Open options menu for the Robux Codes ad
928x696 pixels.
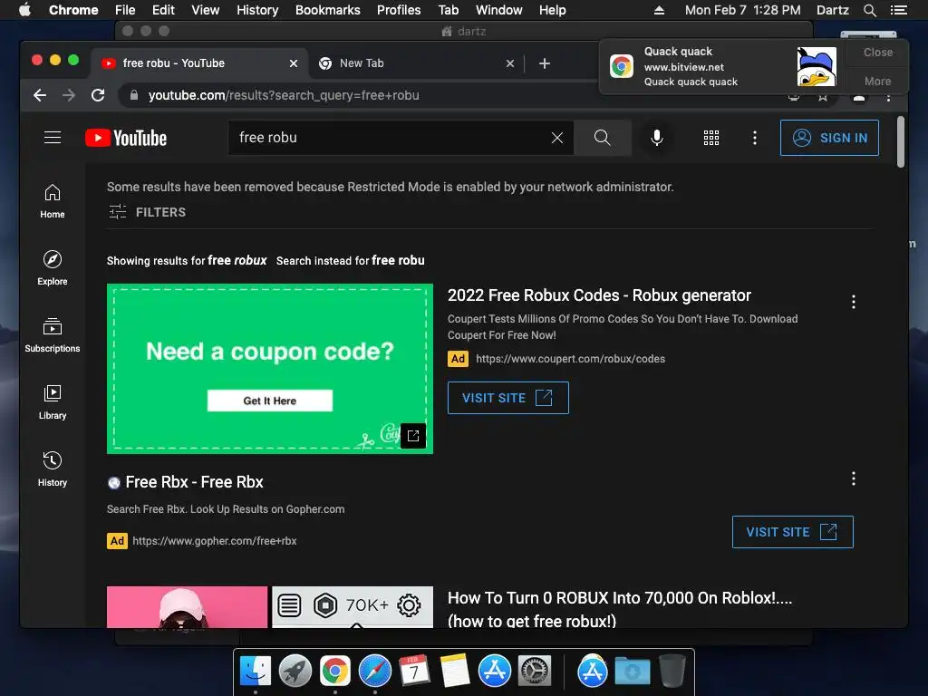pos(853,302)
